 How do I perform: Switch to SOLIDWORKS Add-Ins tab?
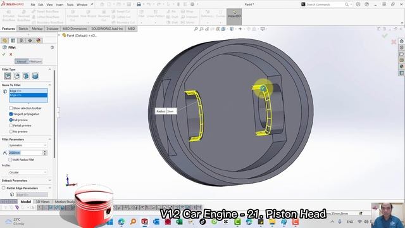(x=107, y=28)
